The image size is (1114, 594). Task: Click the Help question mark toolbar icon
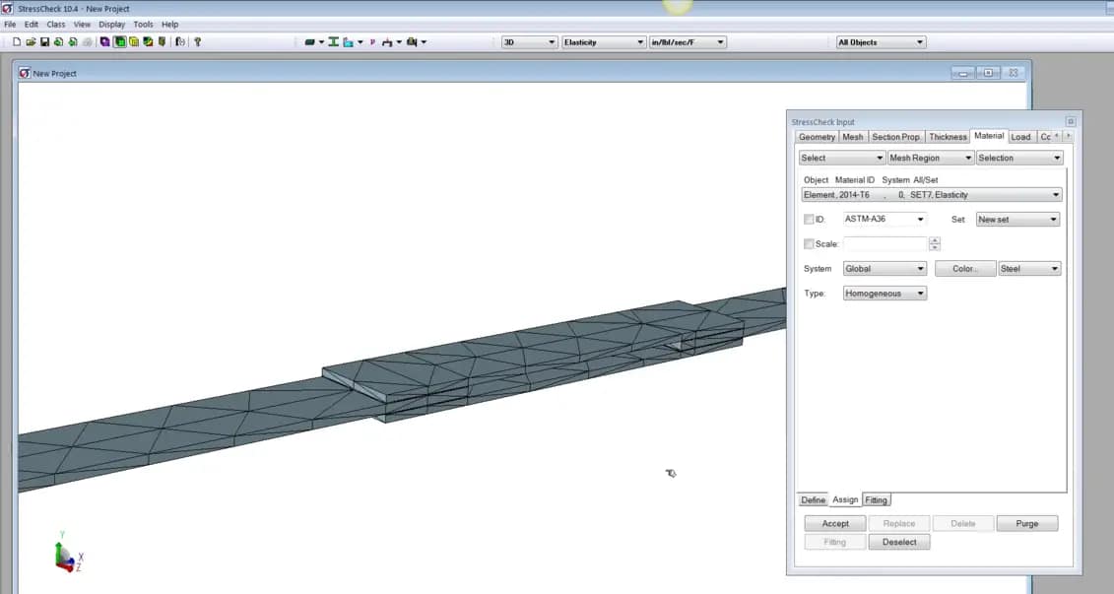[198, 41]
